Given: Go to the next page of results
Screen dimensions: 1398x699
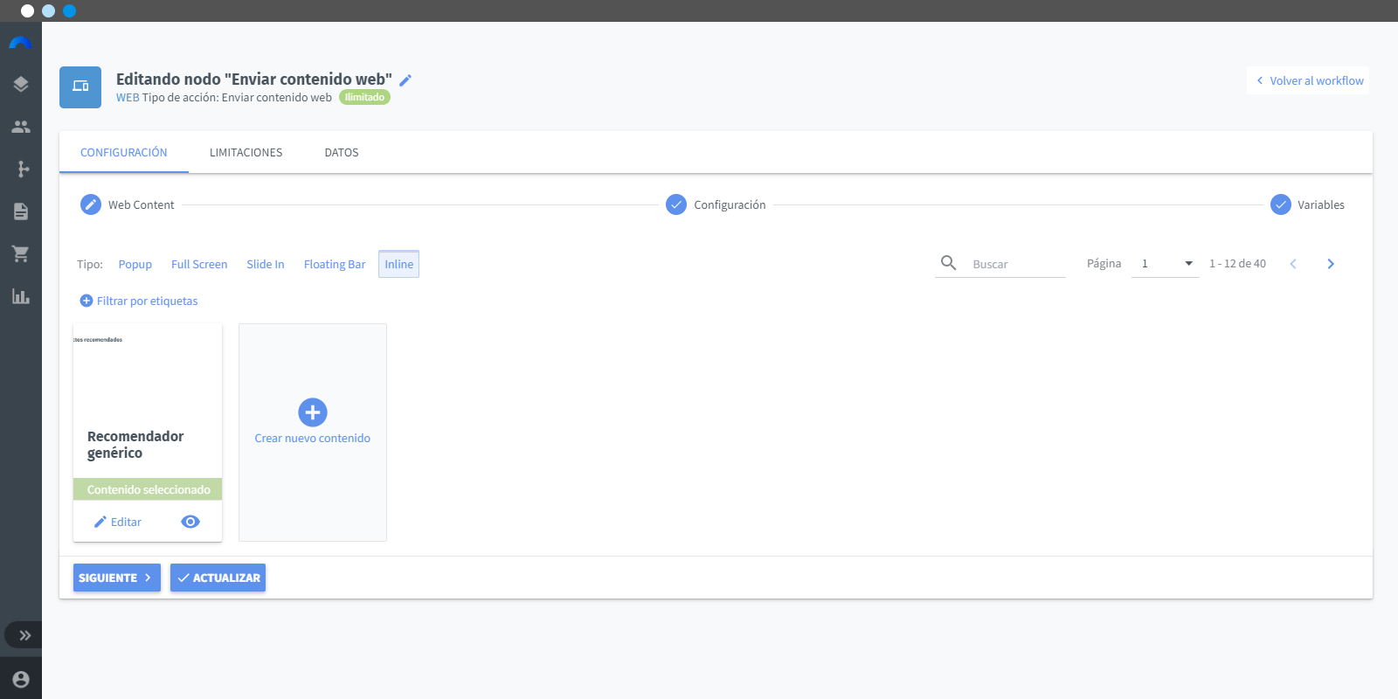Looking at the screenshot, I should point(1331,264).
